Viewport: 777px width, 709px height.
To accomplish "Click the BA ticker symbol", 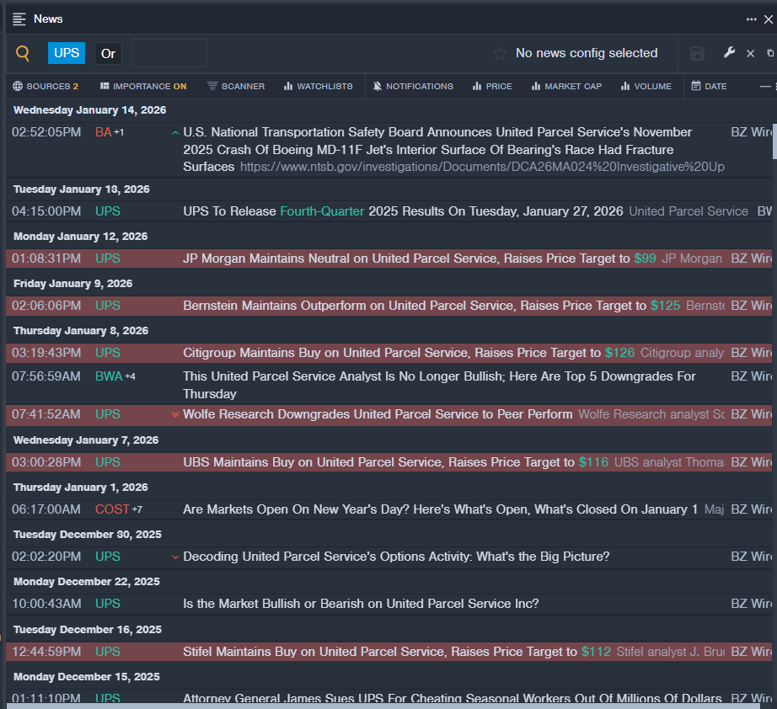I will [103, 132].
